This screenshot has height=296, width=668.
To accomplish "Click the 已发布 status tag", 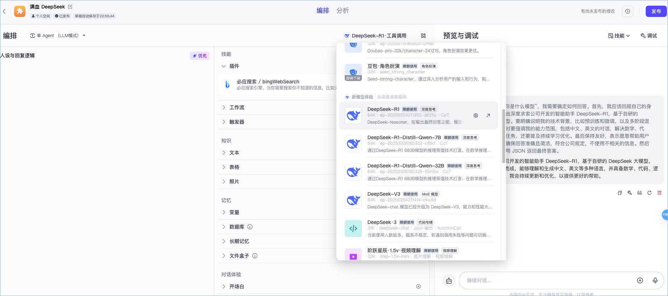I will tap(62, 16).
